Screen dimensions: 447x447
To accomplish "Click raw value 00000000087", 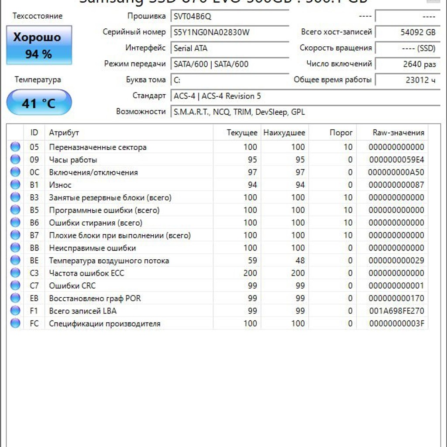I will point(396,185).
